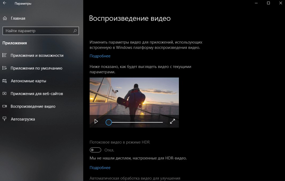
Task: Play the preview video
Action: [x=96, y=121]
